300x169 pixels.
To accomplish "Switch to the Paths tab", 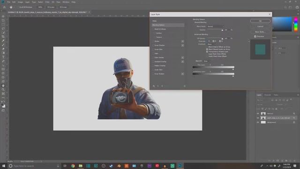I will pyautogui.click(x=276, y=95).
